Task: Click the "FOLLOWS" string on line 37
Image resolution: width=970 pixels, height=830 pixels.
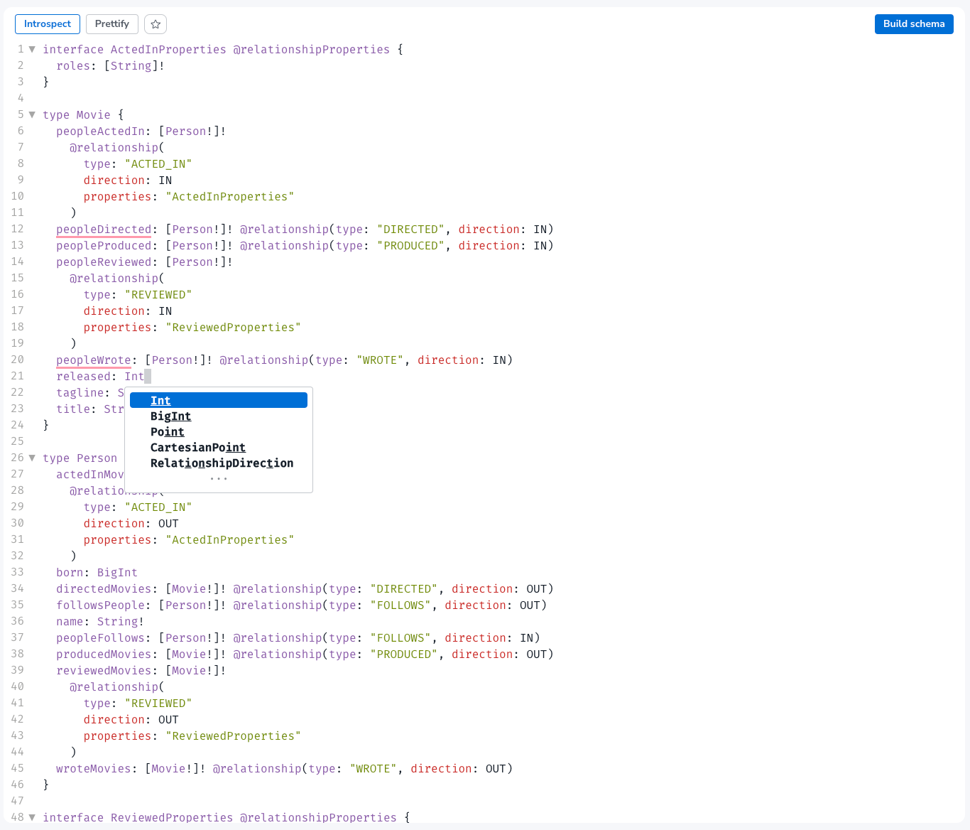Action: (400, 638)
